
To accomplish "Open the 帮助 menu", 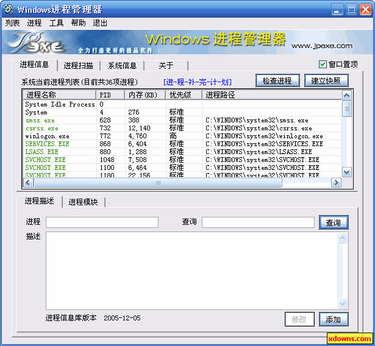I will [x=78, y=23].
